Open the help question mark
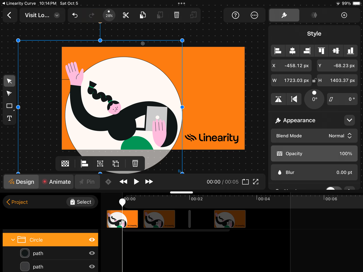 pos(235,15)
